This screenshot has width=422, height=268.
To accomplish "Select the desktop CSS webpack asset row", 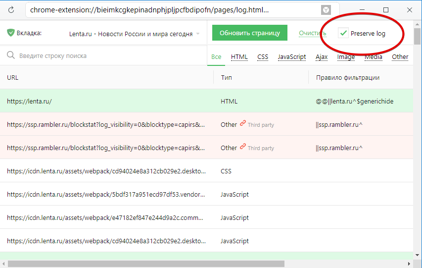I will point(206,171).
